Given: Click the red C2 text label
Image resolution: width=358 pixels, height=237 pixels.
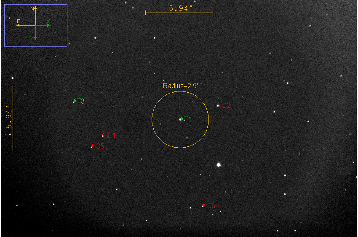Looking at the screenshot, I should (226, 106).
